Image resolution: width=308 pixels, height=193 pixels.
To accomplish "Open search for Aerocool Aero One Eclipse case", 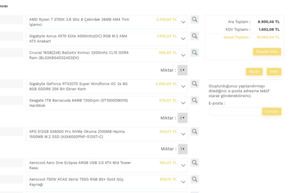I will (194, 162).
